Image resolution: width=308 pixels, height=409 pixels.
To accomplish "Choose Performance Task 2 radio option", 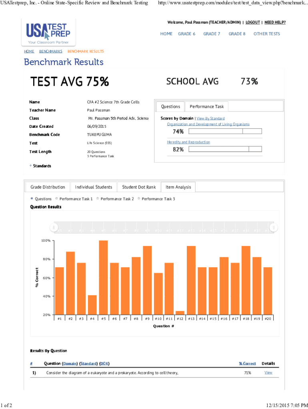I will pos(98,199).
